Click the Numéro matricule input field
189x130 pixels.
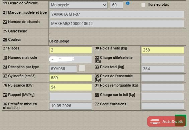[x=71, y=59]
